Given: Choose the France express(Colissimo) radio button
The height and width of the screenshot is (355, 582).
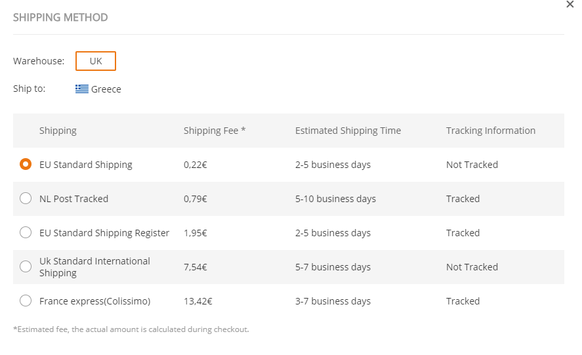Looking at the screenshot, I should (x=26, y=301).
